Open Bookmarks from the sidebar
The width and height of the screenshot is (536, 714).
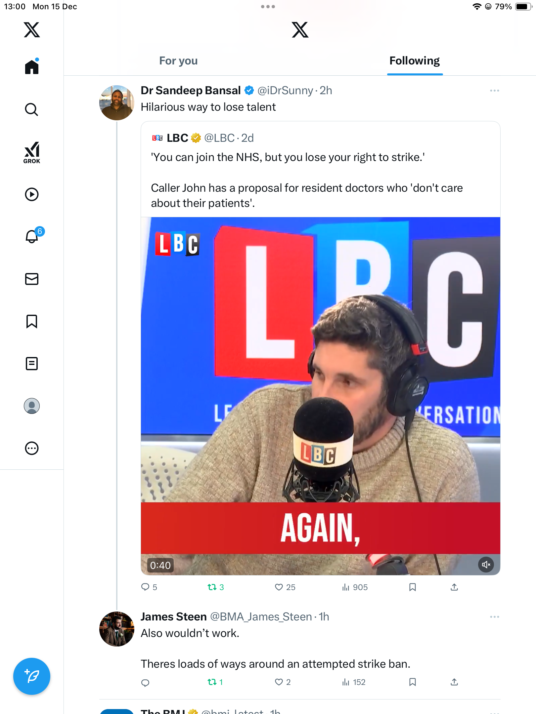click(x=32, y=321)
